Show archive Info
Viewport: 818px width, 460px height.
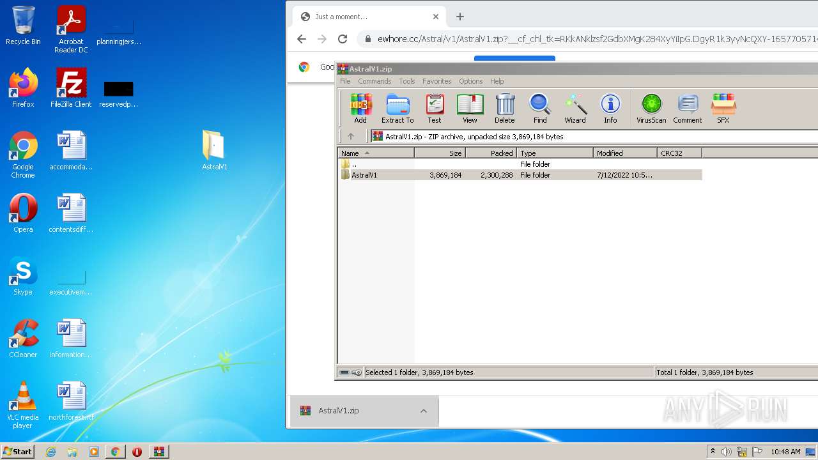pos(610,108)
